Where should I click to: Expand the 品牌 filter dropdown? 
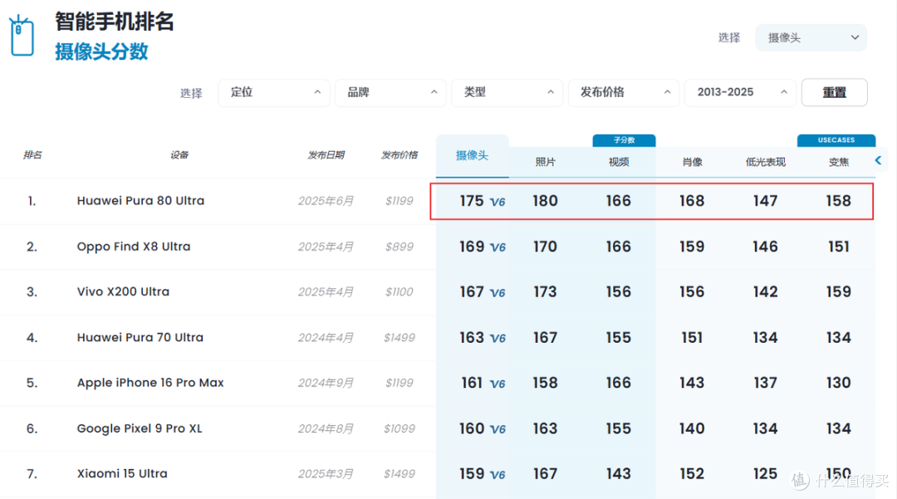(390, 93)
